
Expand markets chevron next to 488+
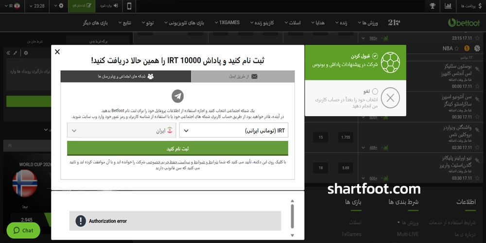click(363, 148)
